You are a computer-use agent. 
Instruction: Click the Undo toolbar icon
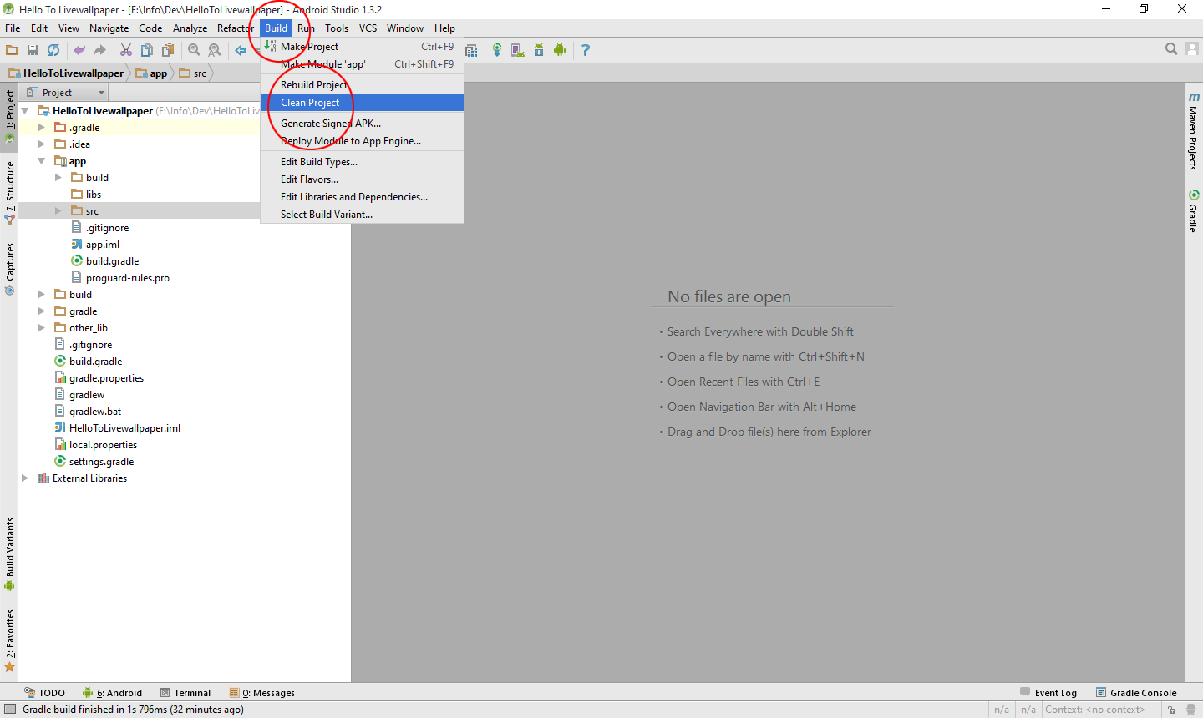click(79, 50)
